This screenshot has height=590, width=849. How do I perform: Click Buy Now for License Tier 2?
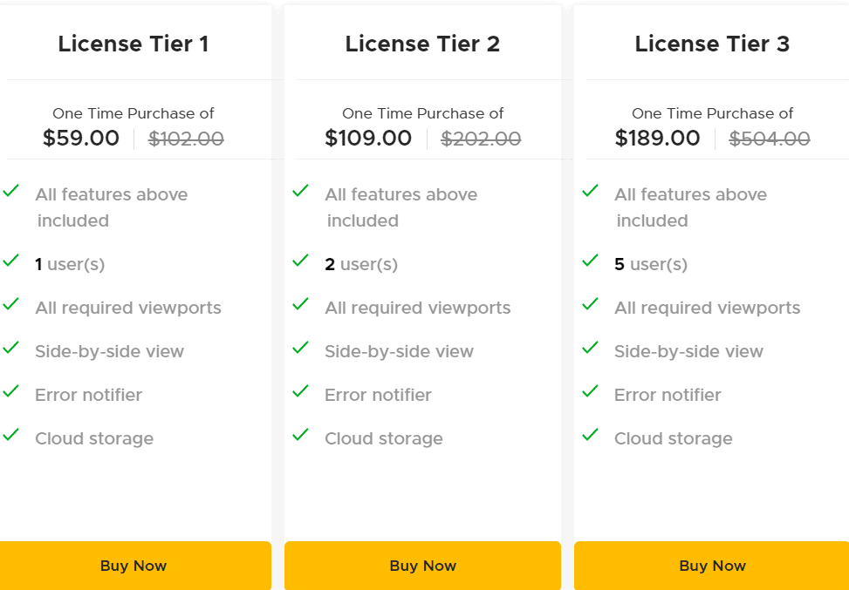[422, 566]
